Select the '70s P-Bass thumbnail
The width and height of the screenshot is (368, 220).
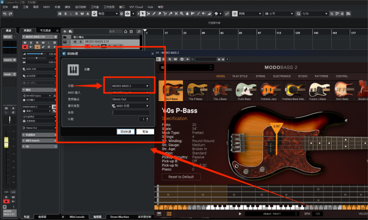pos(195,91)
